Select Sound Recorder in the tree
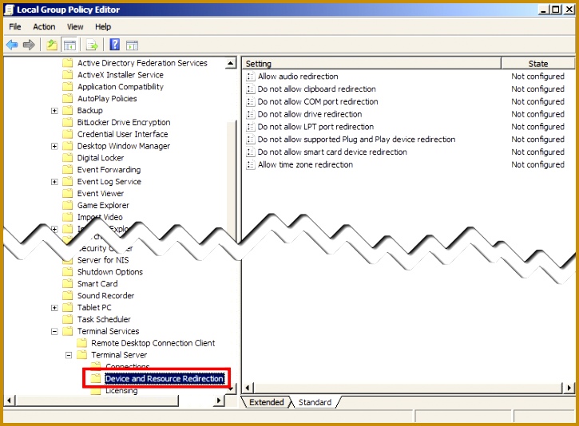Screen dimensions: 579x426 click(x=105, y=295)
